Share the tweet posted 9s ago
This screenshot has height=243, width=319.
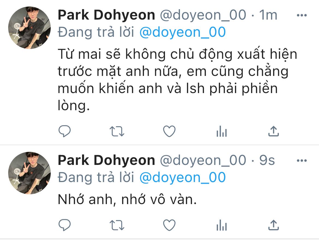coord(273,225)
